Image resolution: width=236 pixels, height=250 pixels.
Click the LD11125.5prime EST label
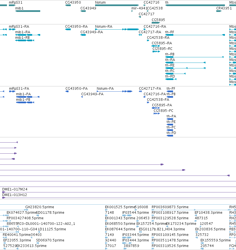tap(52, 229)
